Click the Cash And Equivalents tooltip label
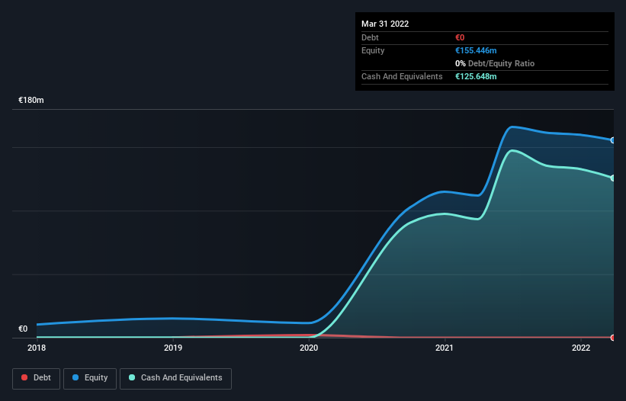The height and width of the screenshot is (401, 626). point(402,76)
